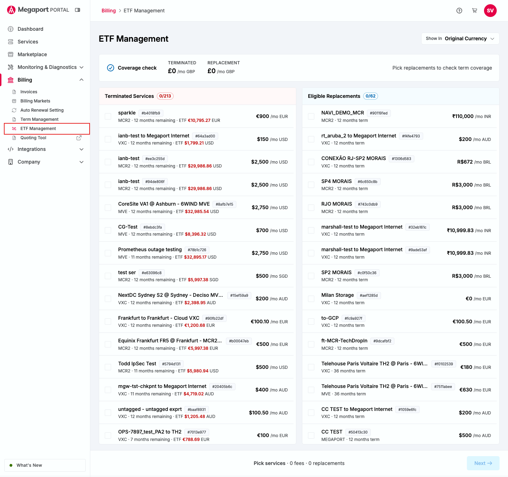Image resolution: width=508 pixels, height=477 pixels.
Task: Click the R$672 /mo BRL price
Action: [474, 162]
